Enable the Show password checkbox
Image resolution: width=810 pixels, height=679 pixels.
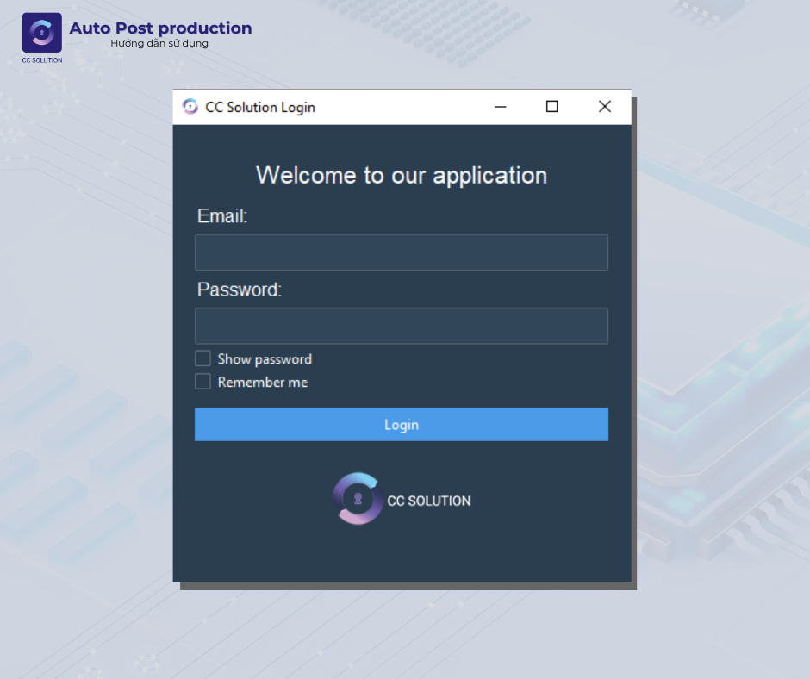point(202,358)
